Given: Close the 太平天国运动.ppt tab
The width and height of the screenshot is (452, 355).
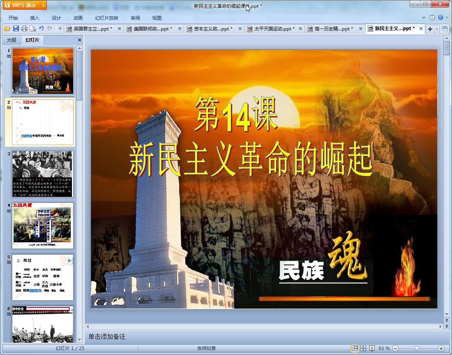Looking at the screenshot, I should click(300, 29).
